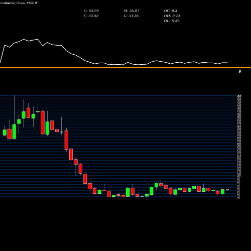Click the 'OC: 0.3' reading
251x251 pixels.
[171, 11]
